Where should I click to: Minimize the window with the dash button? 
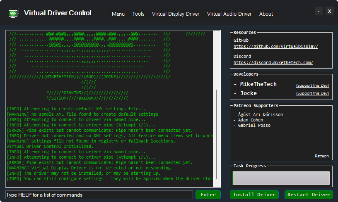pyautogui.click(x=318, y=11)
